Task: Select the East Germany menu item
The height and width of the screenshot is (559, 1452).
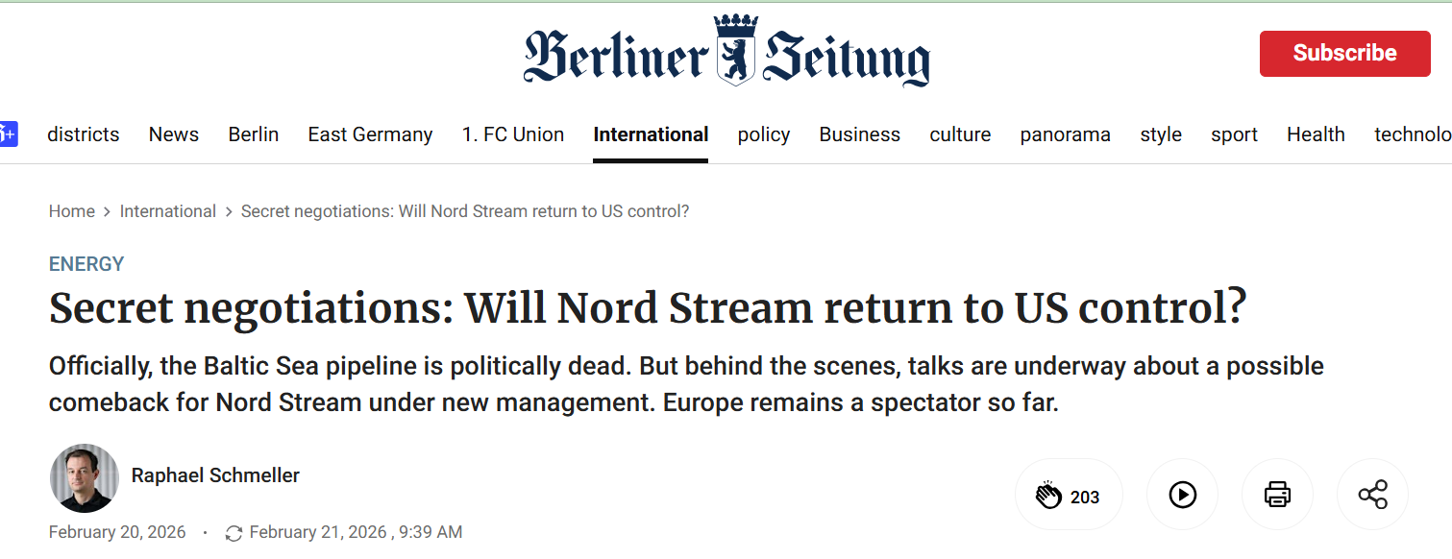Action: tap(370, 134)
